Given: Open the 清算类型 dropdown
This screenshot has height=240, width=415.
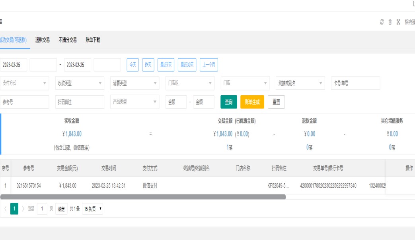Looking at the screenshot, I should coord(135,83).
